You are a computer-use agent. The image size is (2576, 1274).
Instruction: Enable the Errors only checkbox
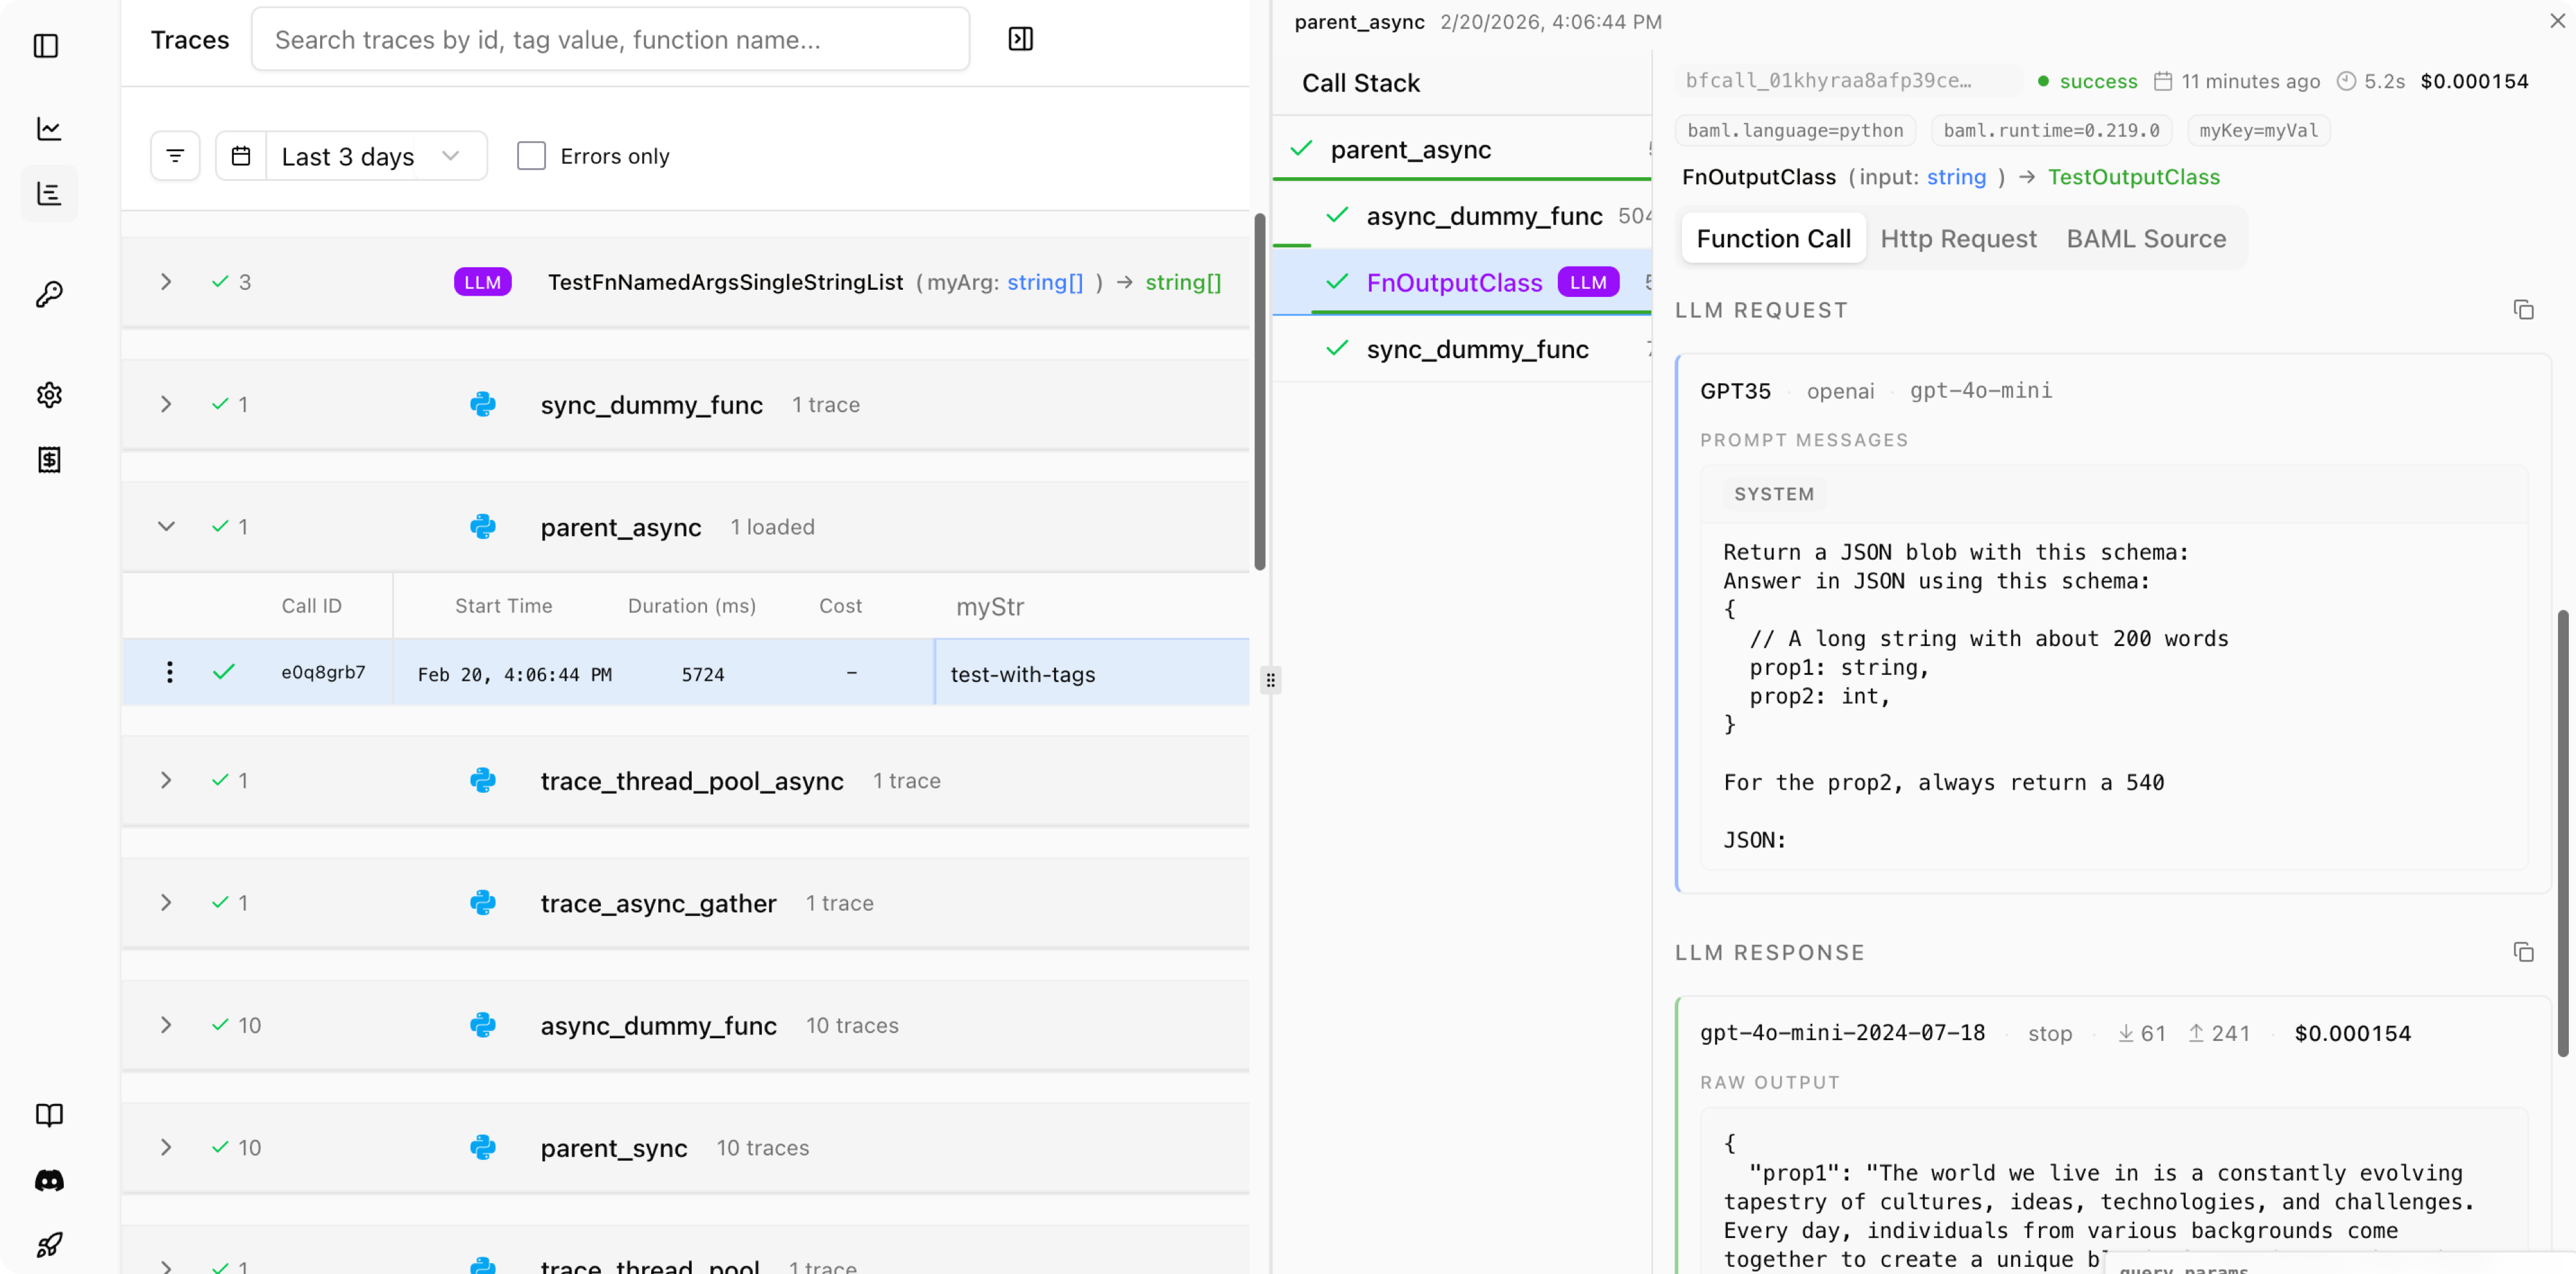click(x=531, y=156)
